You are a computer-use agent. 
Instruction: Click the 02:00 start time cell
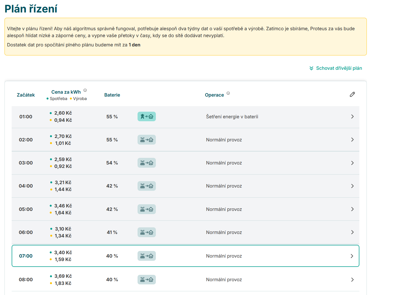[x=26, y=140]
